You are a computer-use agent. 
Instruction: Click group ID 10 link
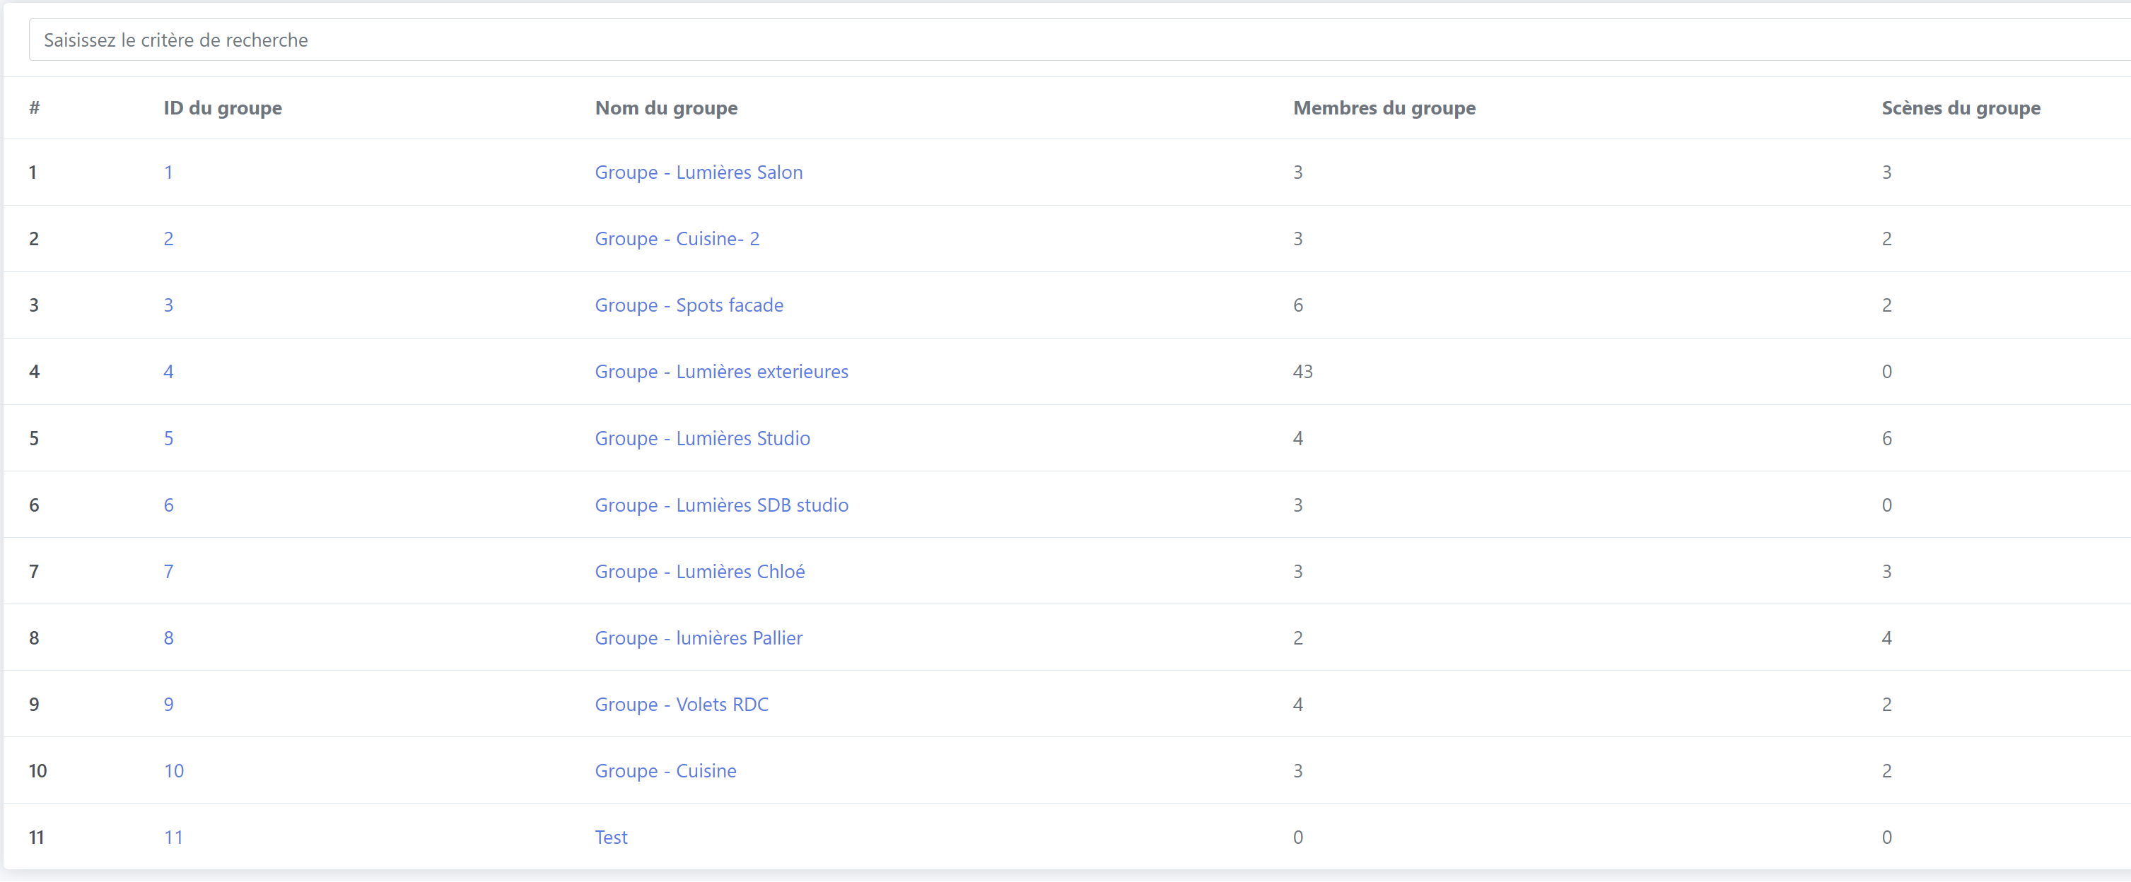pos(174,770)
